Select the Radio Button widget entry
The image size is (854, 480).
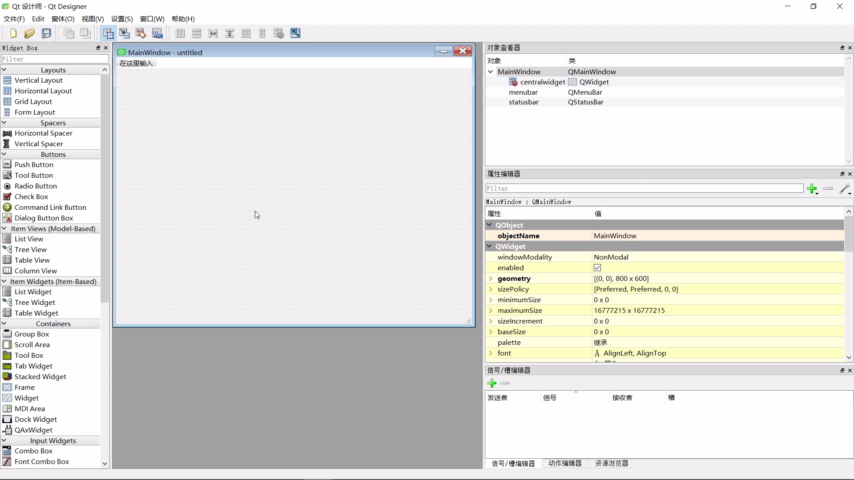pyautogui.click(x=36, y=186)
